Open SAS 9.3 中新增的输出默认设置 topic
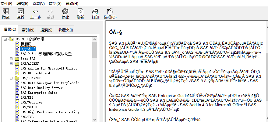Image resolution: width=268 pixels, height=122 pixels. [x=46, y=54]
